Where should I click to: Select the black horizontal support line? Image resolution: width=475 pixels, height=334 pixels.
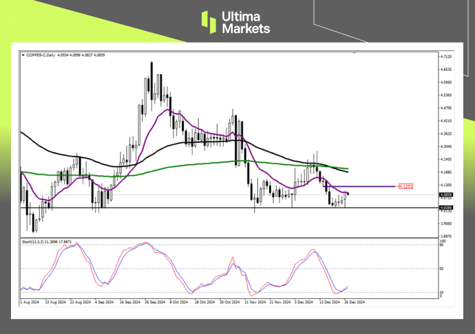pos(207,208)
